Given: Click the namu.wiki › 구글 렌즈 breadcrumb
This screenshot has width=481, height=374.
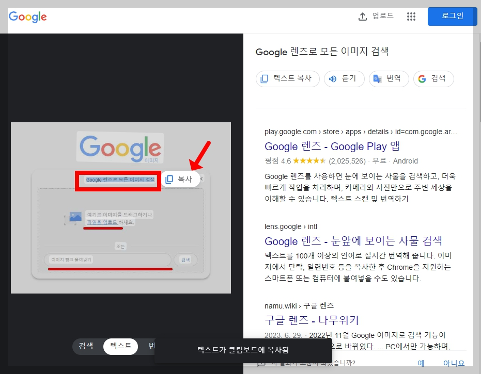Looking at the screenshot, I should tap(299, 306).
